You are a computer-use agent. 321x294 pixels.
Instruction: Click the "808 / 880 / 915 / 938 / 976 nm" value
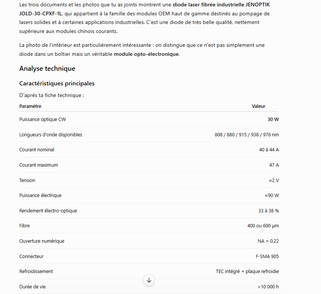247,135
